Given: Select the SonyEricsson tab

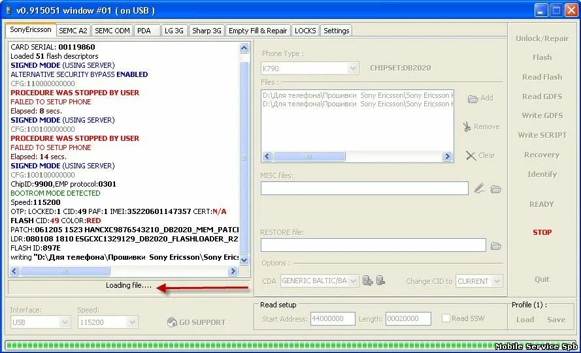Looking at the screenshot, I should (31, 29).
